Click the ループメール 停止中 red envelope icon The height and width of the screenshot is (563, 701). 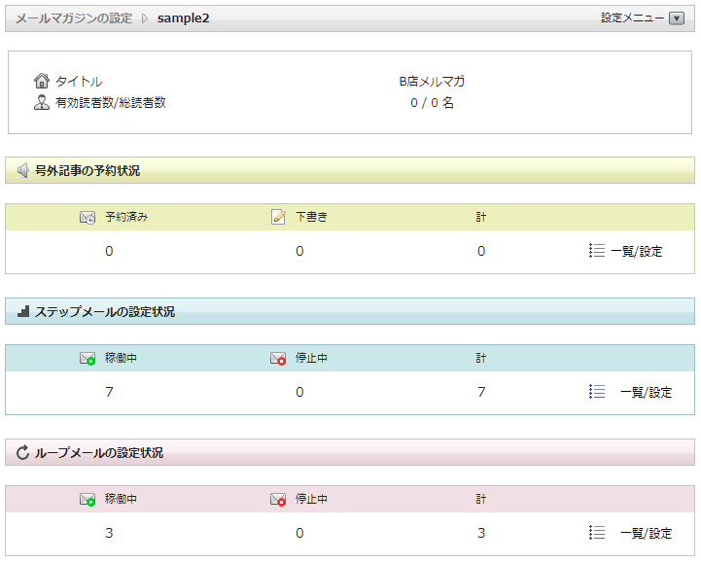[x=278, y=500]
